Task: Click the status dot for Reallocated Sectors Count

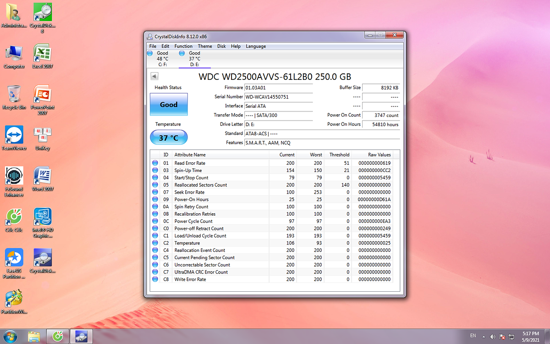Action: (x=155, y=185)
